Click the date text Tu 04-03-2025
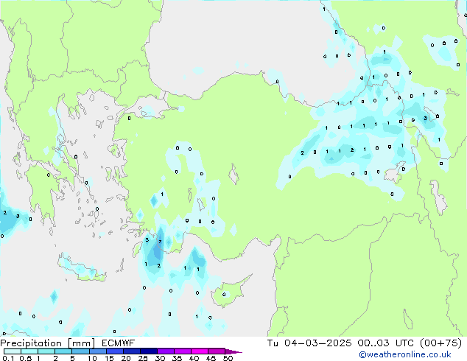Image resolution: width=467 pixels, height=361 pixels. point(309,343)
